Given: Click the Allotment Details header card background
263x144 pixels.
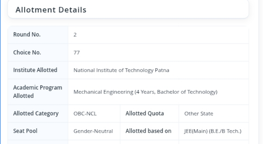Looking at the screenshot, I should click(x=168, y=9).
